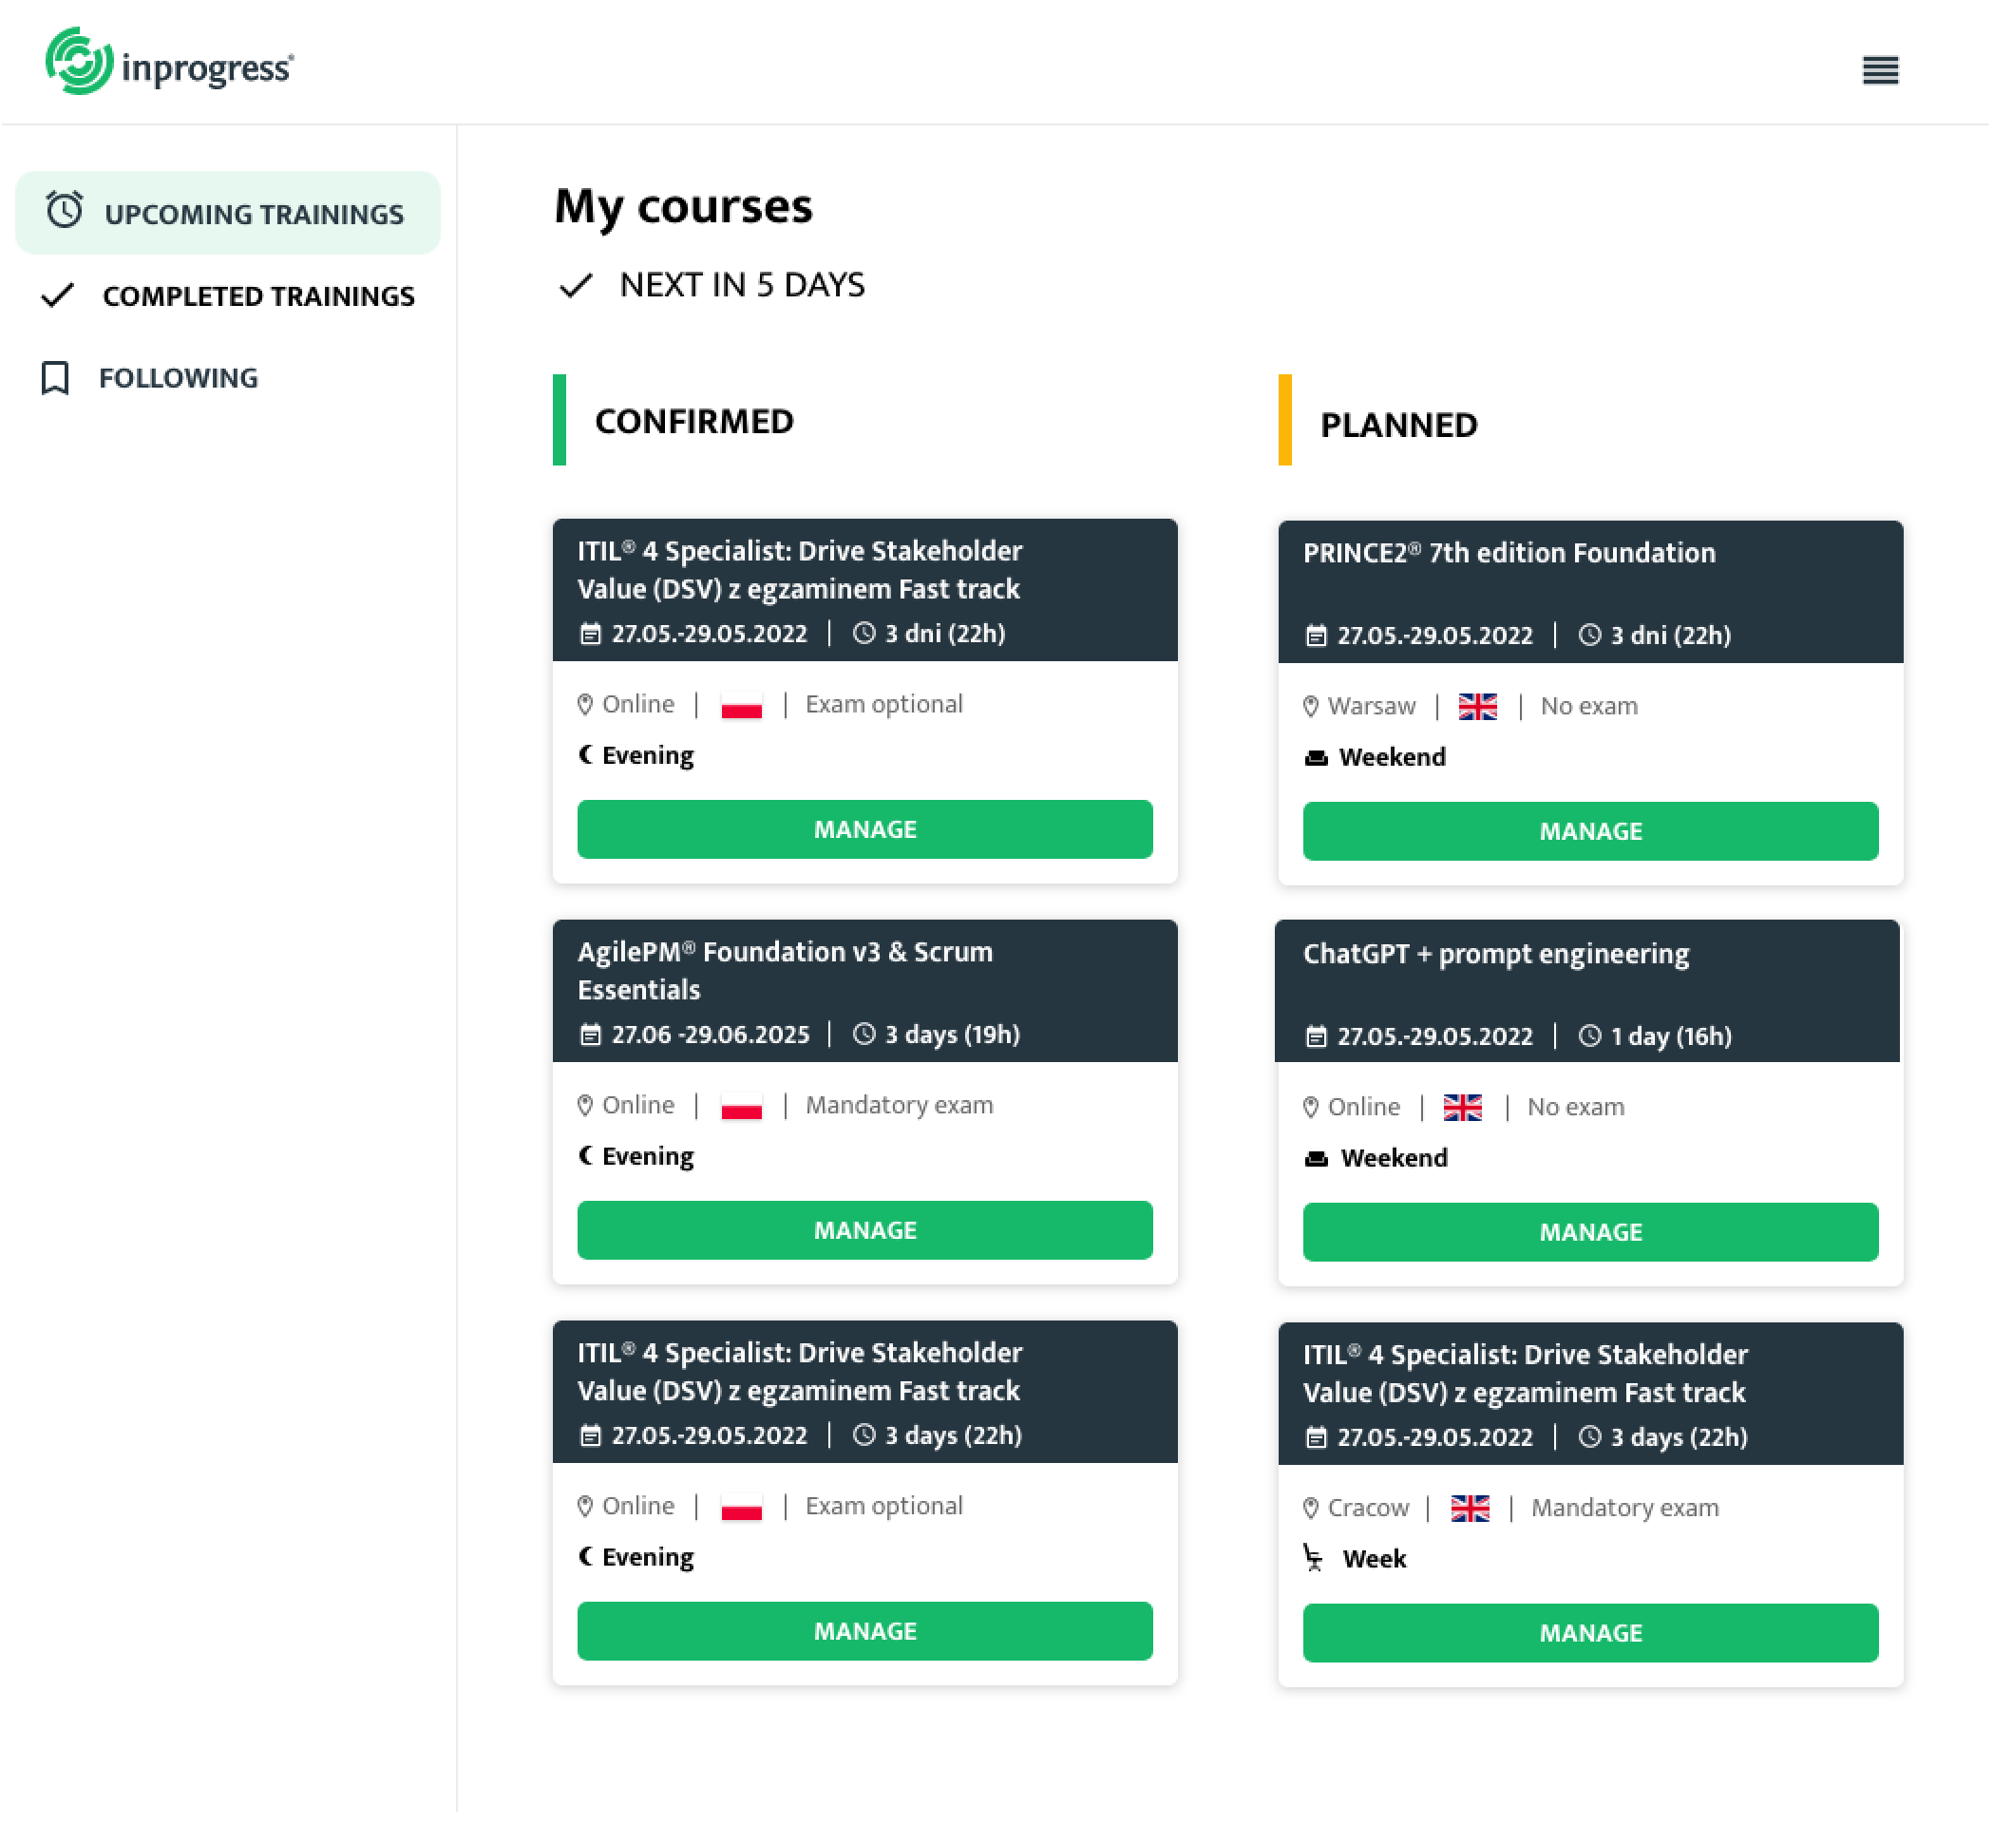This screenshot has height=1824, width=2012.
Task: Manage the ChatGPT + prompt engineering course
Action: tap(1590, 1232)
